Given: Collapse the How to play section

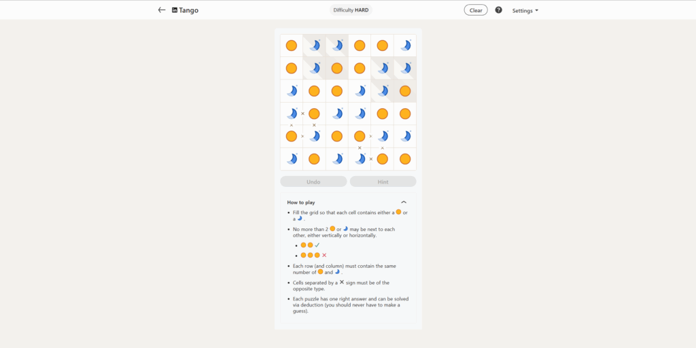Looking at the screenshot, I should pos(404,203).
